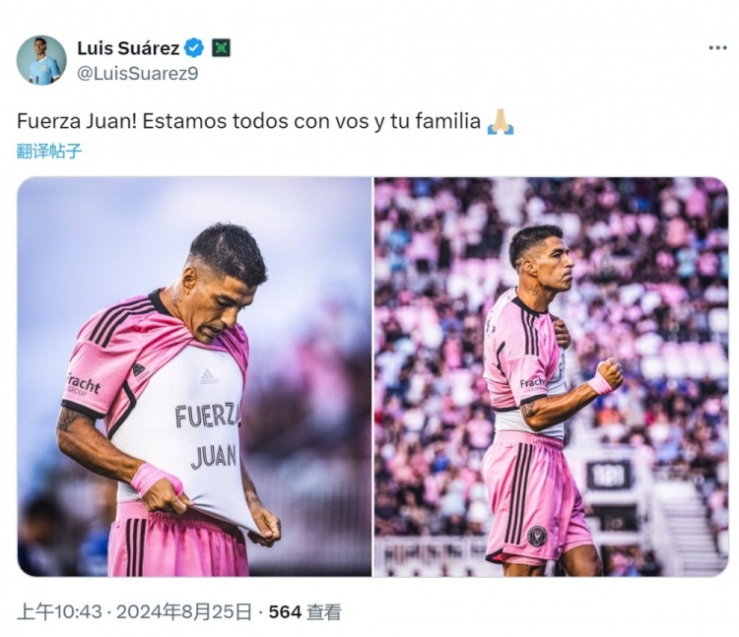Viewport: 739px width, 637px height.
Task: Click the praying hands emoji in the post
Action: point(500,122)
